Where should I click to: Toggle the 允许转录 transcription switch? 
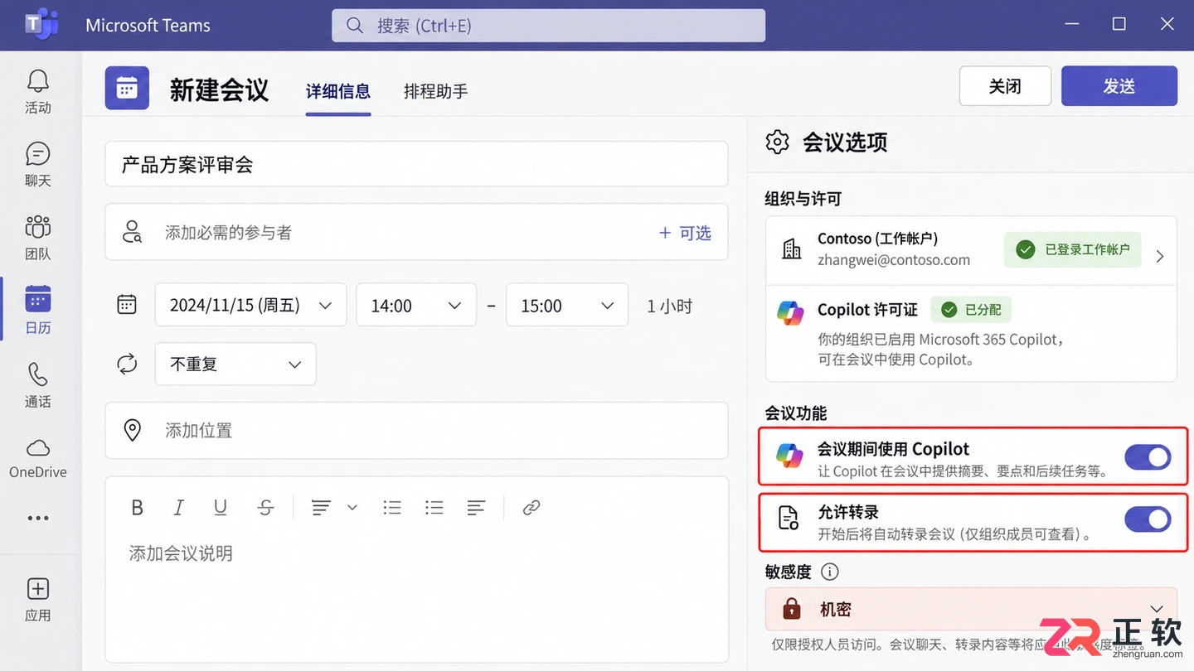[x=1148, y=519]
